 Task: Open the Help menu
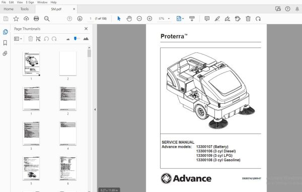pyautogui.click(x=53, y=3)
